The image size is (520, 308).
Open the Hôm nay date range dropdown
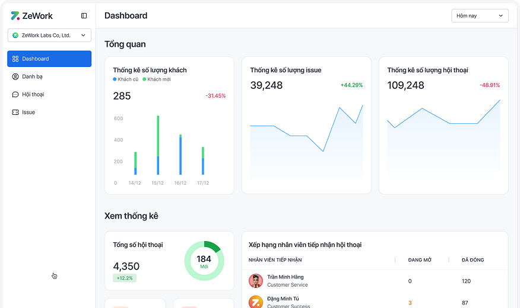coord(480,16)
